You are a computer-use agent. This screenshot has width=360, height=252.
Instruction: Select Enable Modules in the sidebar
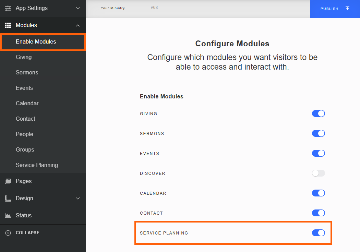tap(36, 41)
